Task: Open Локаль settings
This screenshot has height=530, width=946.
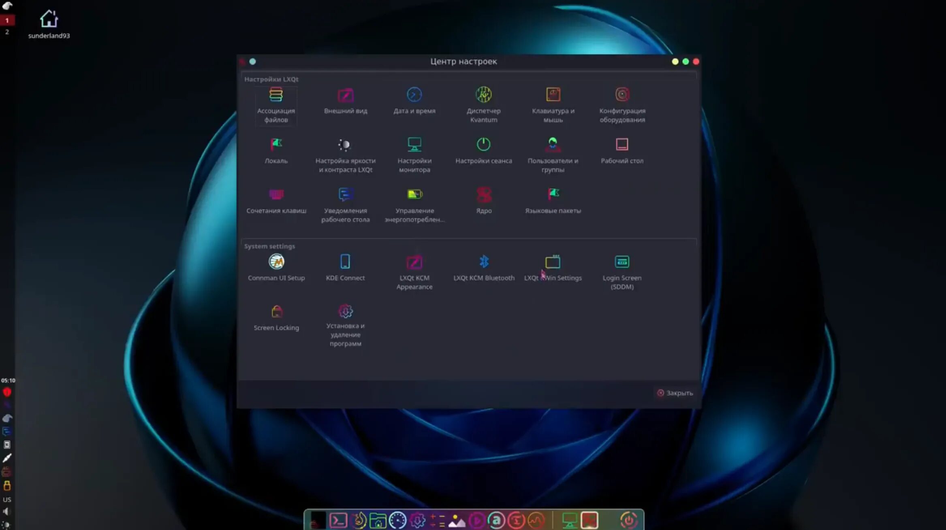Action: click(x=276, y=151)
